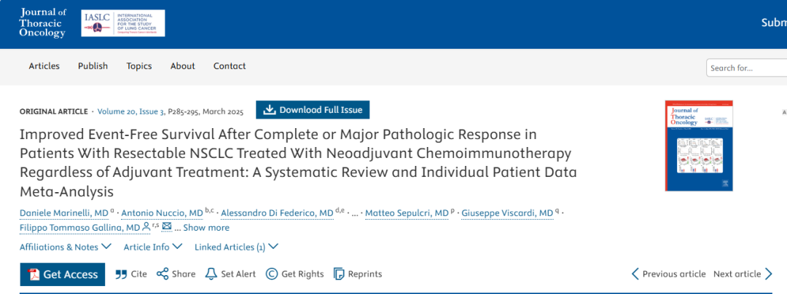Click the IASLC logo in the header

tap(123, 23)
